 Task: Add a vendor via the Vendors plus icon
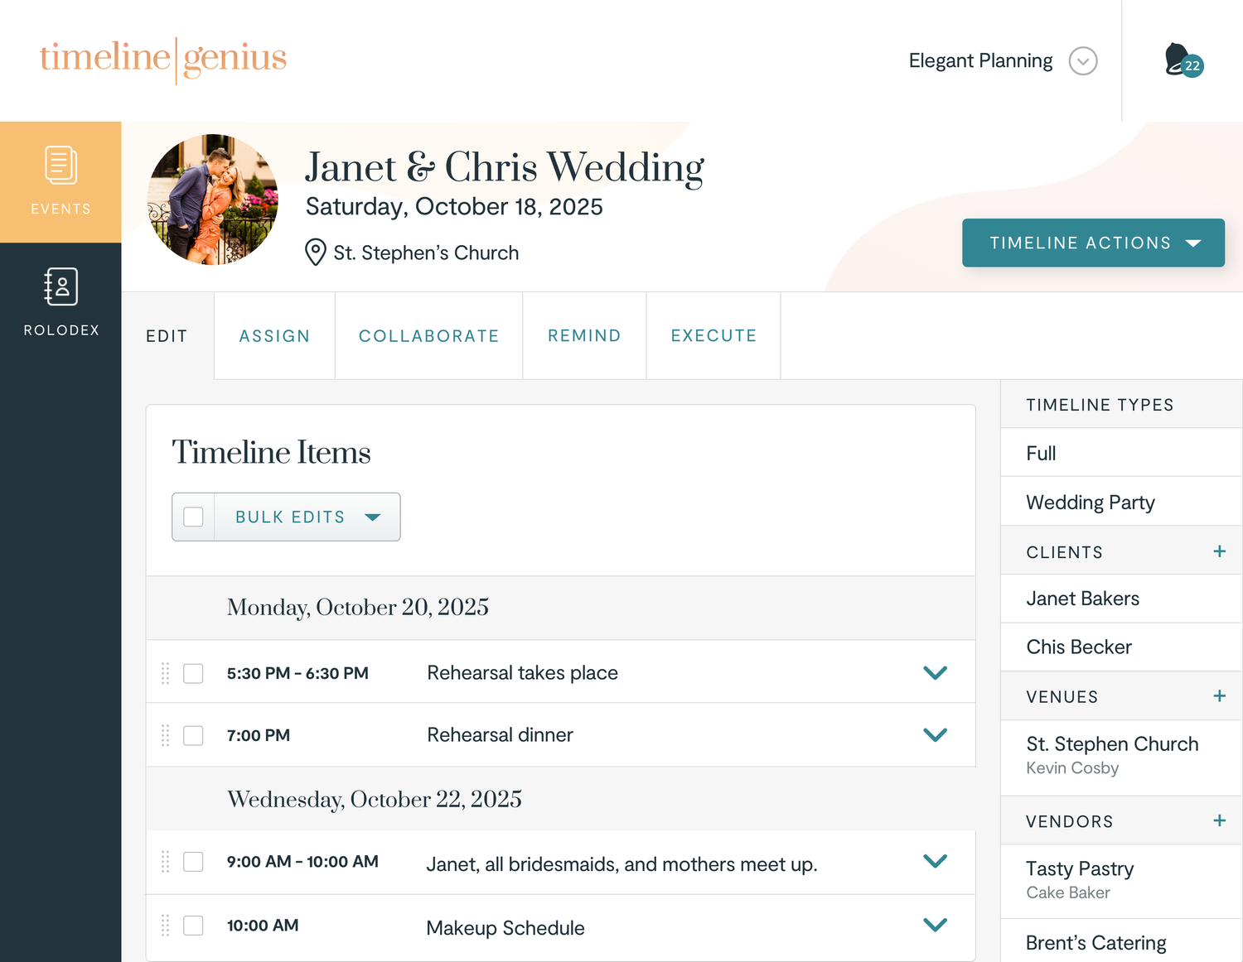pos(1220,820)
